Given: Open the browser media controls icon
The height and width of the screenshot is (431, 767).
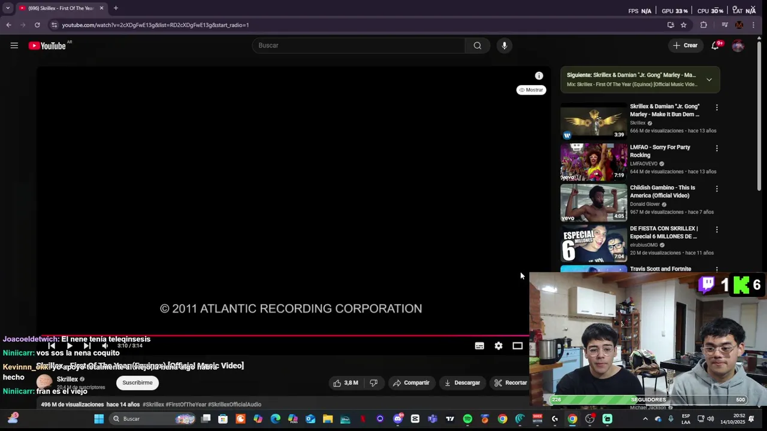Looking at the screenshot, I should 724,25.
